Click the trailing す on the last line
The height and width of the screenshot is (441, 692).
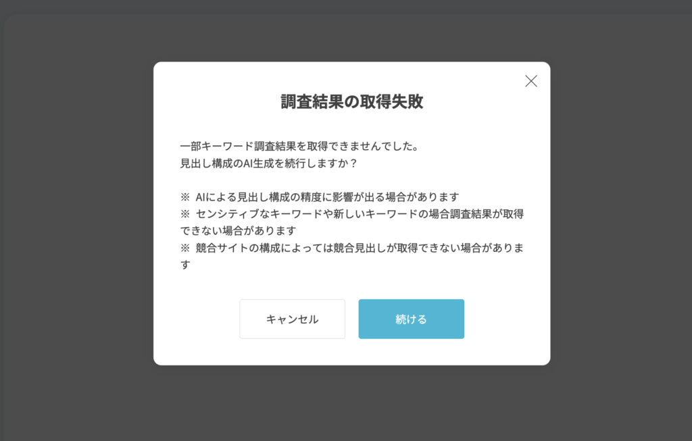(185, 265)
